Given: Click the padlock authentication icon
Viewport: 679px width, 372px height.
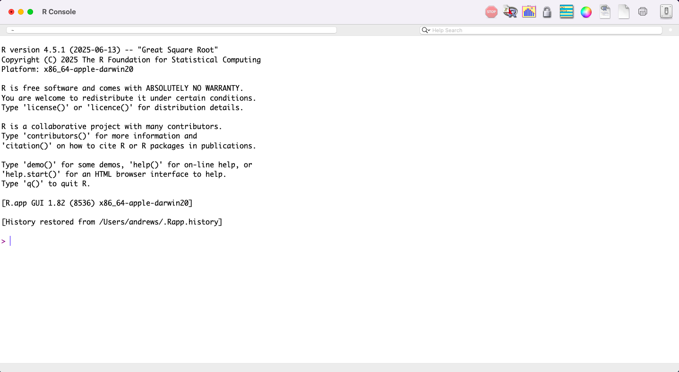Looking at the screenshot, I should click(x=547, y=12).
